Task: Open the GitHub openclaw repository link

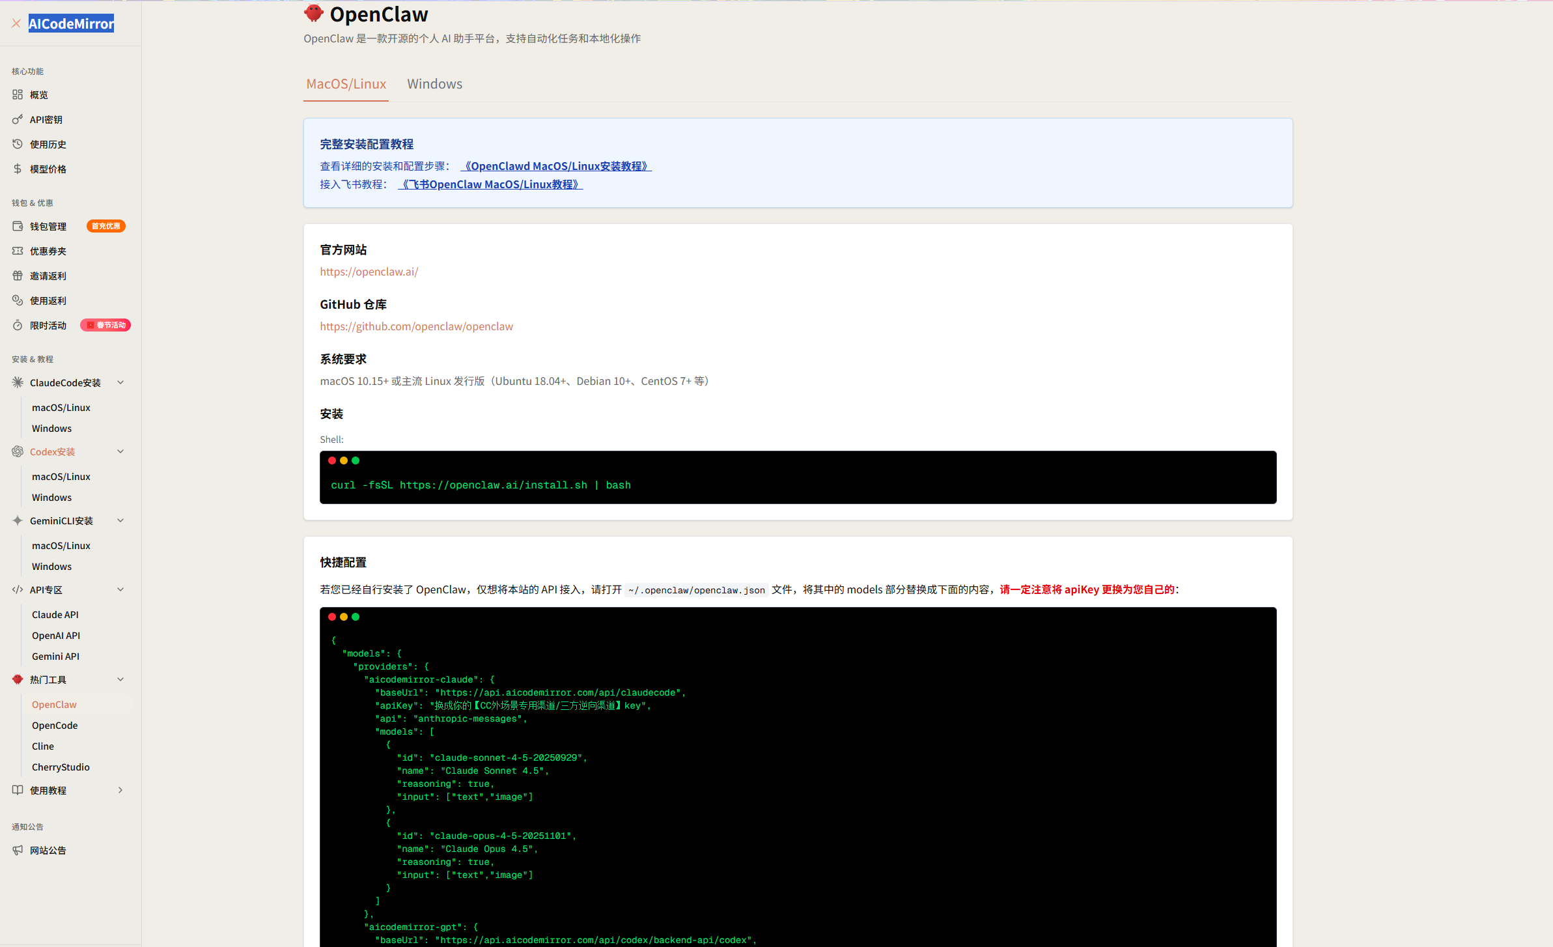Action: tap(416, 326)
